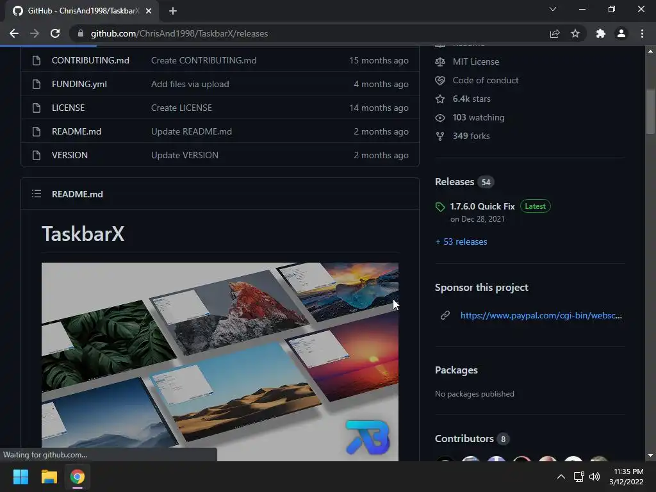Open FUNDING.yml file
Image resolution: width=656 pixels, height=492 pixels.
click(x=79, y=84)
